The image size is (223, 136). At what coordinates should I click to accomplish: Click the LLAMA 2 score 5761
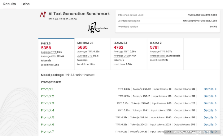click(x=154, y=47)
